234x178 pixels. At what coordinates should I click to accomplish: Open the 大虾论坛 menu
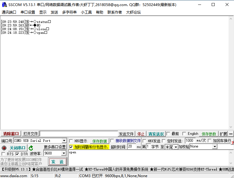click(x=133, y=12)
